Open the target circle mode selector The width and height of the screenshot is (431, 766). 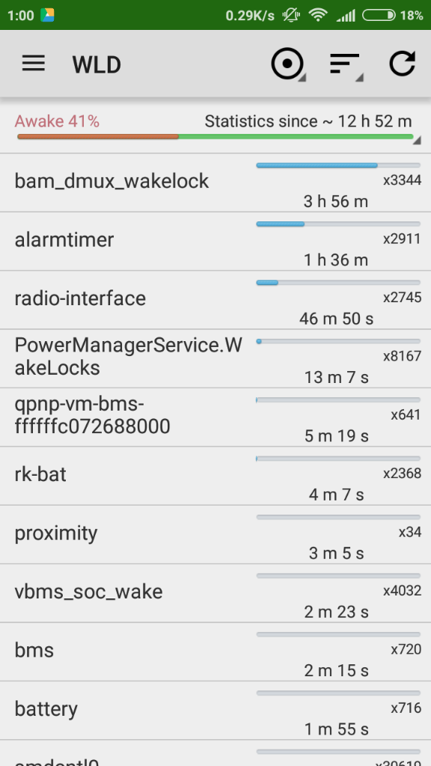(288, 64)
